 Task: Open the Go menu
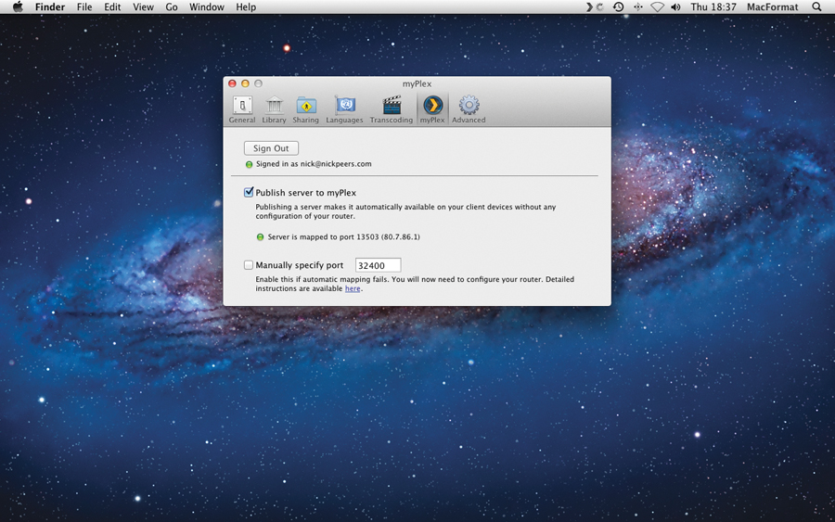pyautogui.click(x=172, y=7)
